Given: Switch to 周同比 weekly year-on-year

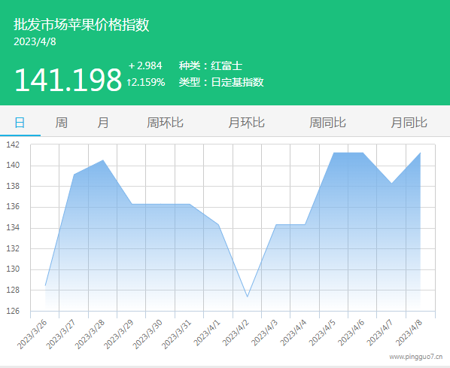Looking at the screenshot, I should click(327, 123).
